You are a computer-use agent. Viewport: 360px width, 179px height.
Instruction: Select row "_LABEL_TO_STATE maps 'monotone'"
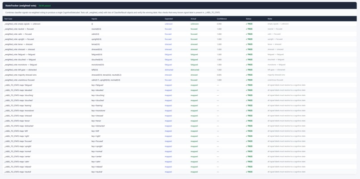pos(180,111)
